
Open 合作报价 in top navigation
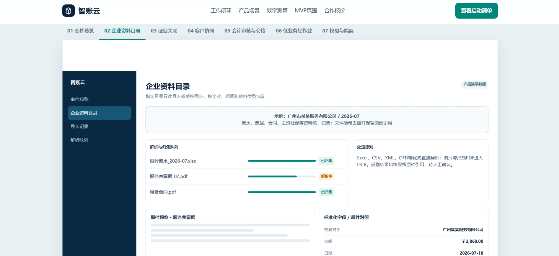[335, 11]
